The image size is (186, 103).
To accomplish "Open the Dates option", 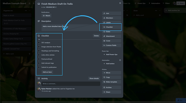I will pyautogui.click(x=112, y=32).
